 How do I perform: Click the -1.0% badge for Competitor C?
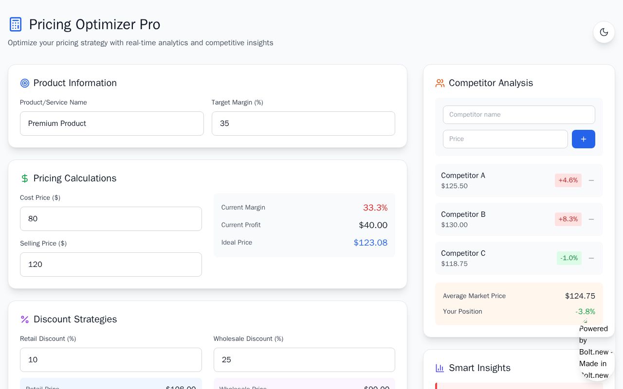[569, 258]
